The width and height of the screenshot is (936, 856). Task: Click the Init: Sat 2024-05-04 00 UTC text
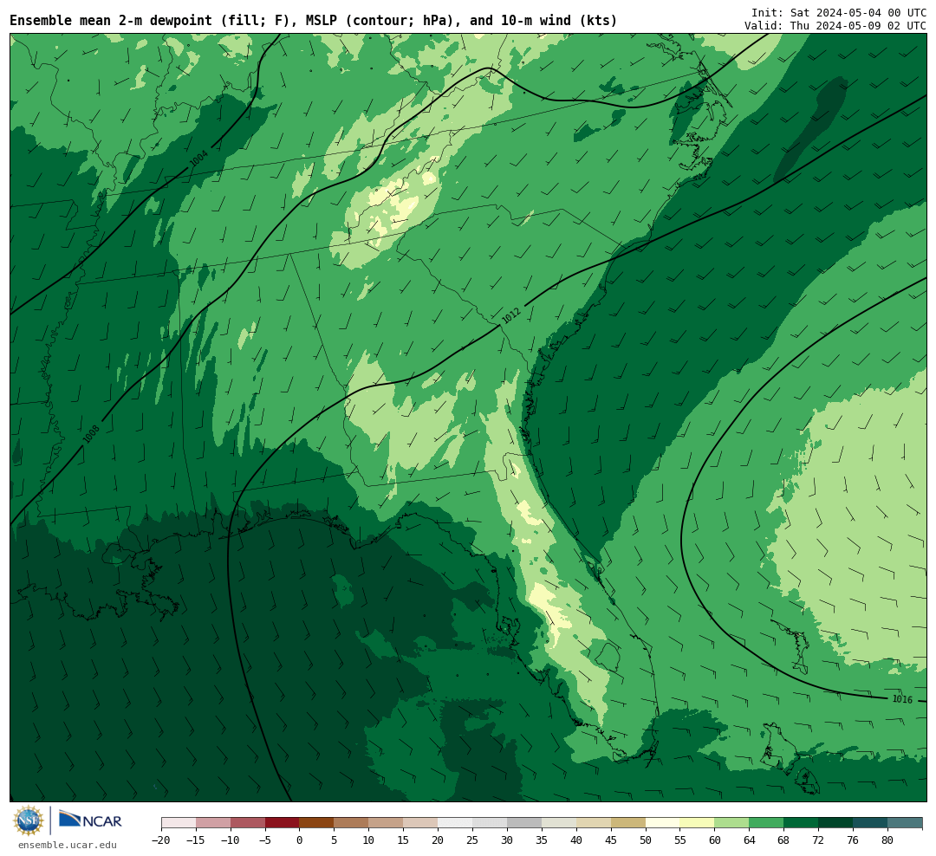(x=839, y=12)
